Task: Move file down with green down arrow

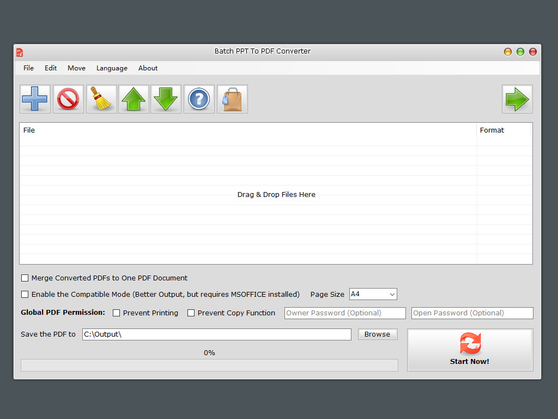Action: [x=166, y=99]
